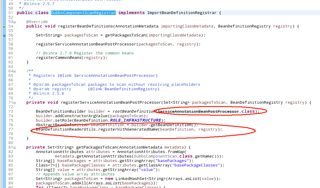Click BeanDefinitionReaderUtils on line 77
The width and height of the screenshot is (320, 188).
click(66, 129)
